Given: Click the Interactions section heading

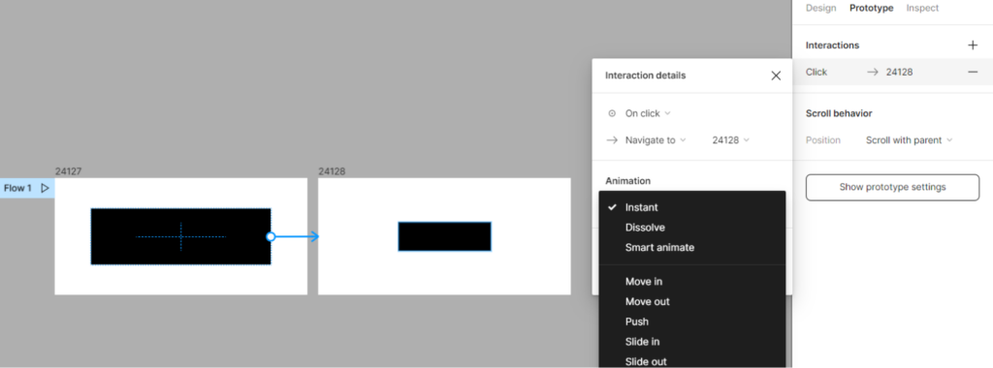Looking at the screenshot, I should [x=832, y=46].
